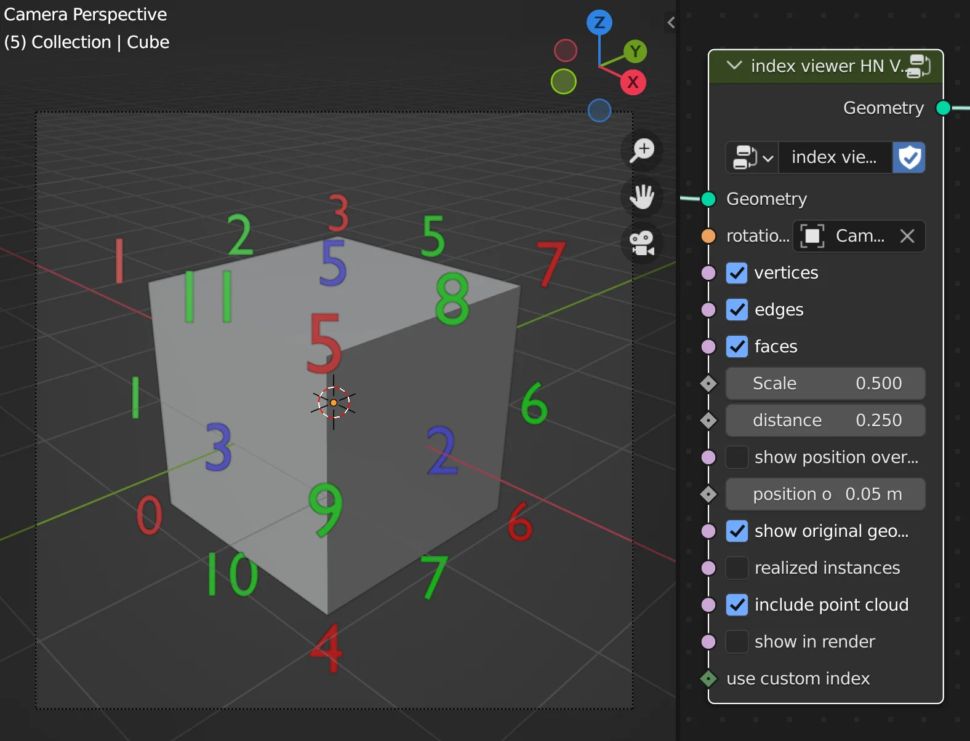Clear the Camera rotation object field
The image size is (970, 741).
coord(907,236)
